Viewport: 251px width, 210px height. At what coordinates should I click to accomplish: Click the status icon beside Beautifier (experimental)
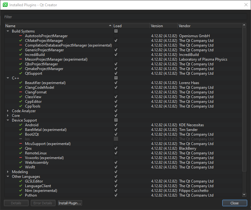(x=21, y=83)
